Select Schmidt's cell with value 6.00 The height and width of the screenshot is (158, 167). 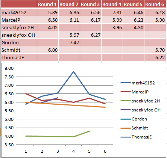tap(48, 50)
